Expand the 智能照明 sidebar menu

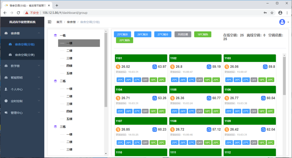pos(22,77)
